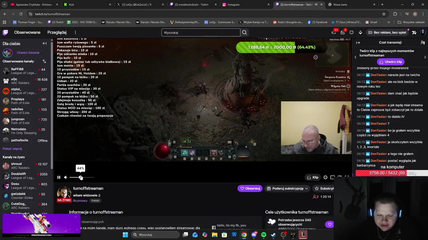
Task: Create a clip with the Klip button
Action: (313, 177)
